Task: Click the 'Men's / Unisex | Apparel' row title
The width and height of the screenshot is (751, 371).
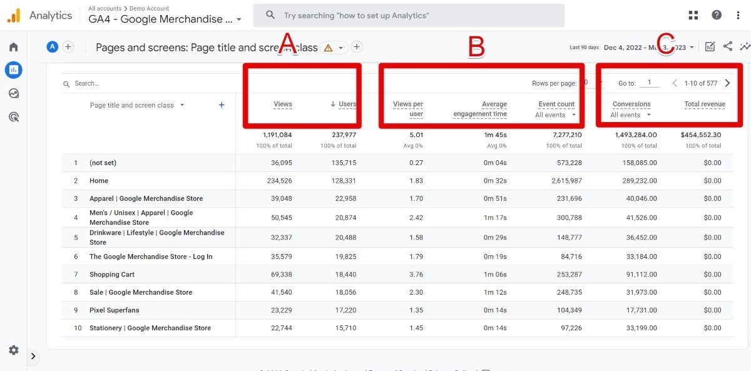Action: 141,218
